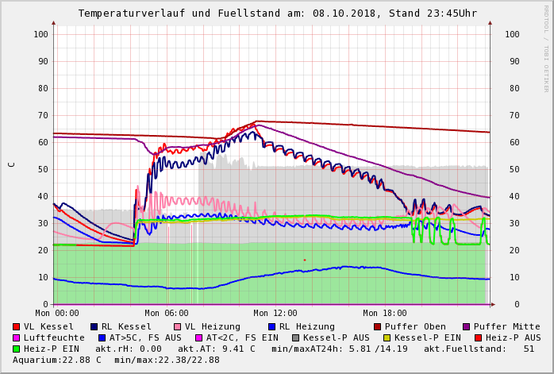Image resolution: width=554 pixels, height=374 pixels.
Task: Click the purple Puffer Mitte legend swatch
Action: point(466,326)
